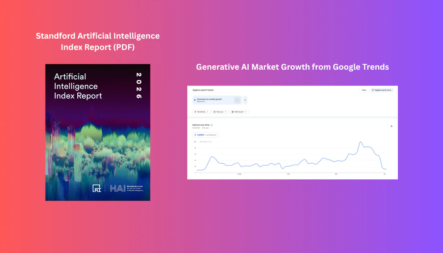Click the add comparison plus icon
443x253 pixels.
245,100
